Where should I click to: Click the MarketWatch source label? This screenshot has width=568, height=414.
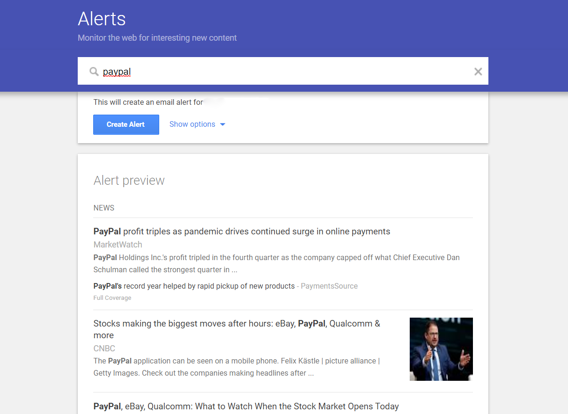click(x=118, y=245)
